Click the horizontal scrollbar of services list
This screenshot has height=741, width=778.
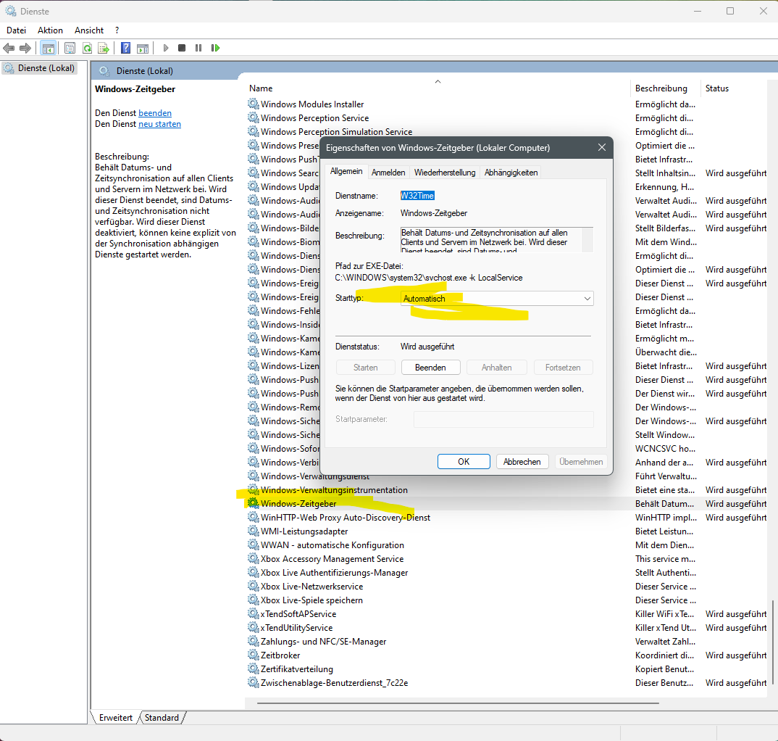pyautogui.click(x=458, y=703)
